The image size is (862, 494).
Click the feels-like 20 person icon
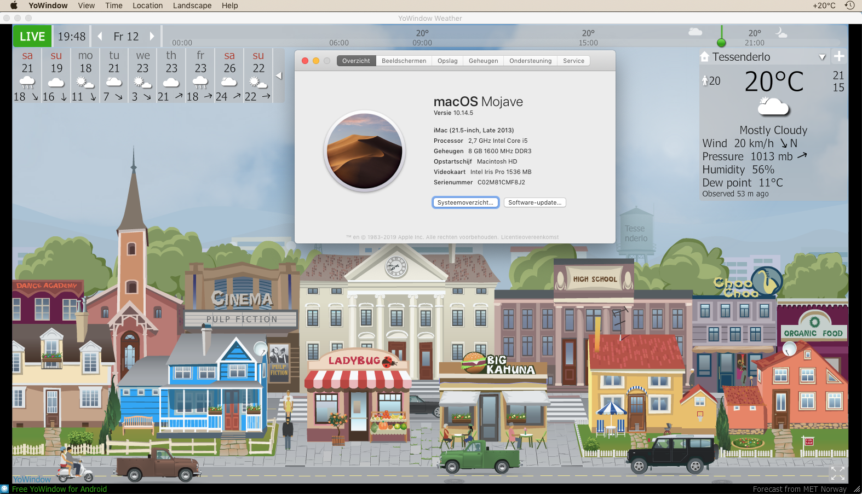705,81
